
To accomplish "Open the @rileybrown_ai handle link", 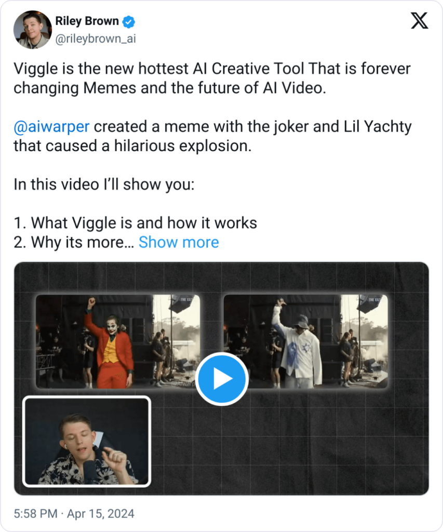I will [x=95, y=38].
